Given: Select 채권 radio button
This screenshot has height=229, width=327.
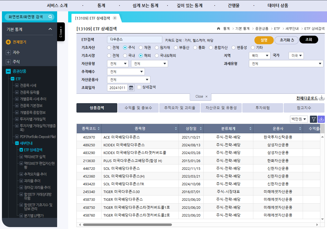Looking at the screenshot, I should [141, 48].
